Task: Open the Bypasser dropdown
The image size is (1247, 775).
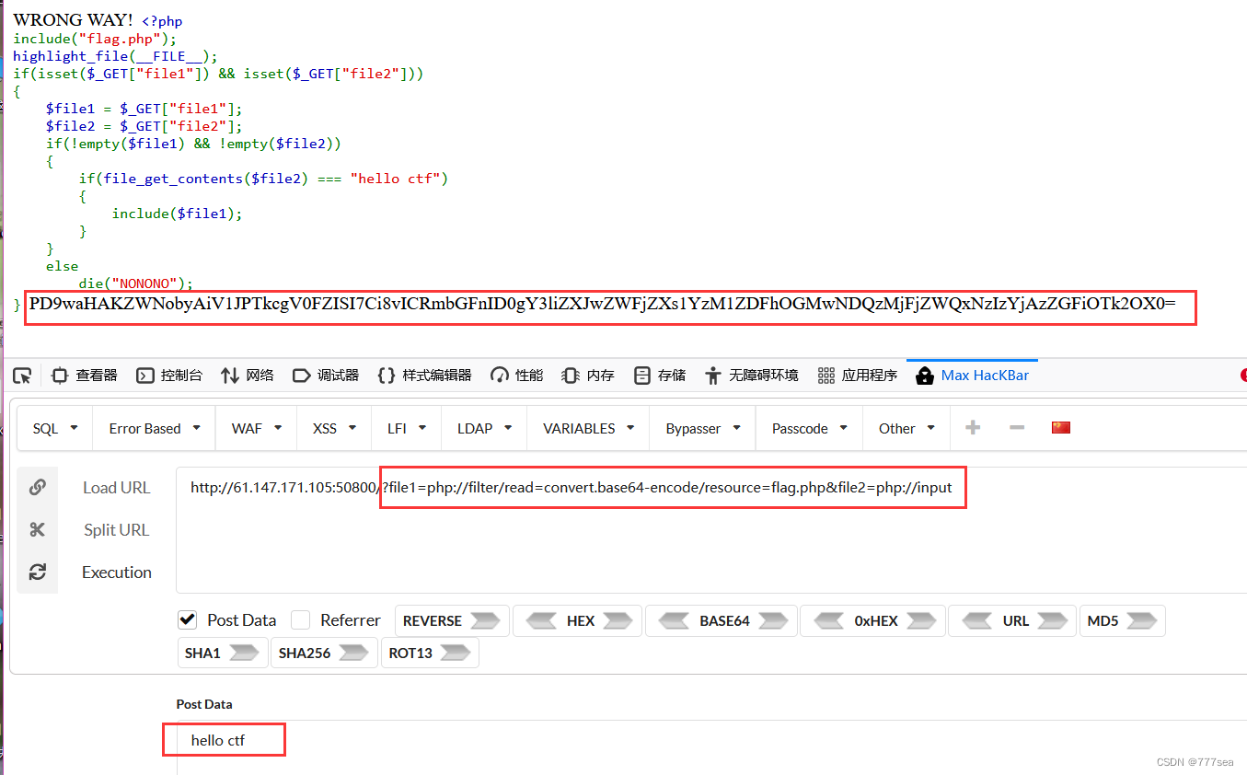Action: point(703,429)
